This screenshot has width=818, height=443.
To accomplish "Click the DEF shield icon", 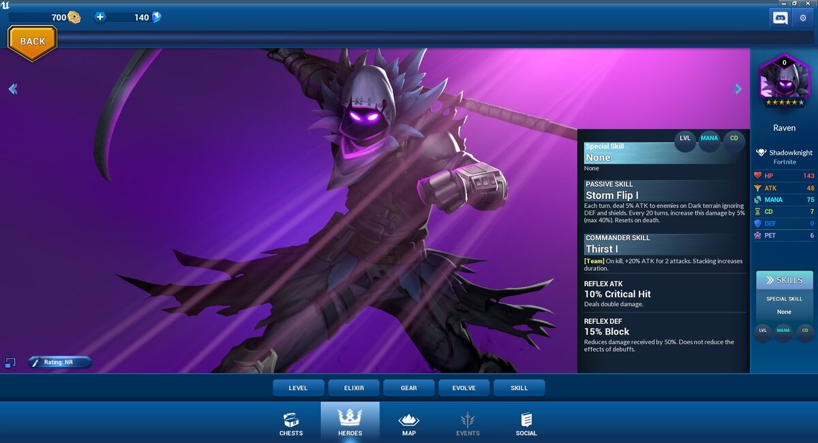I will coord(757,224).
